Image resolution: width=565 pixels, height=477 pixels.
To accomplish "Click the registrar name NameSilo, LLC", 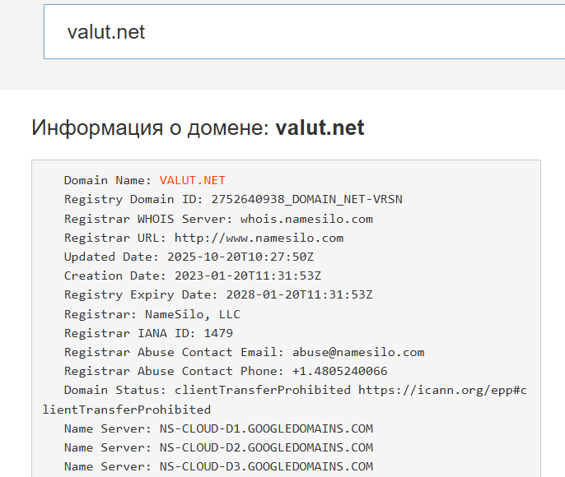I will click(x=192, y=313).
